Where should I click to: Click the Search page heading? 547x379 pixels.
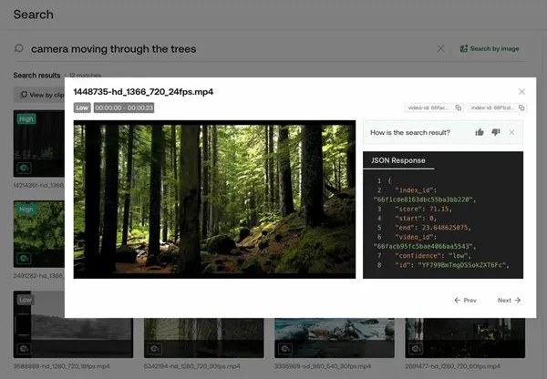pyautogui.click(x=34, y=15)
